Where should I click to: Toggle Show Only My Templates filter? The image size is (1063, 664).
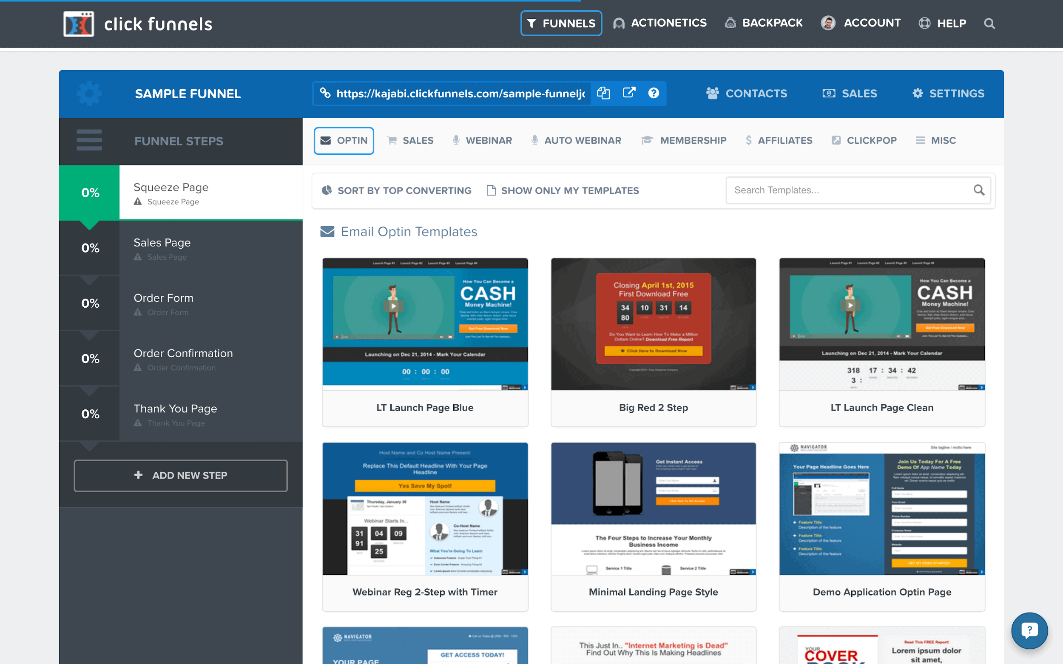[564, 190]
